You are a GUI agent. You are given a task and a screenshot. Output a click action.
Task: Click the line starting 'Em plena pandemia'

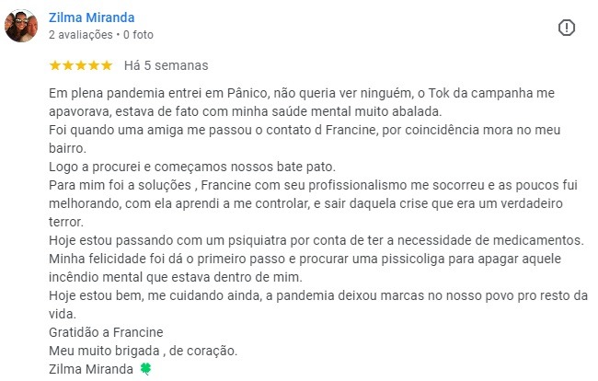pos(302,94)
